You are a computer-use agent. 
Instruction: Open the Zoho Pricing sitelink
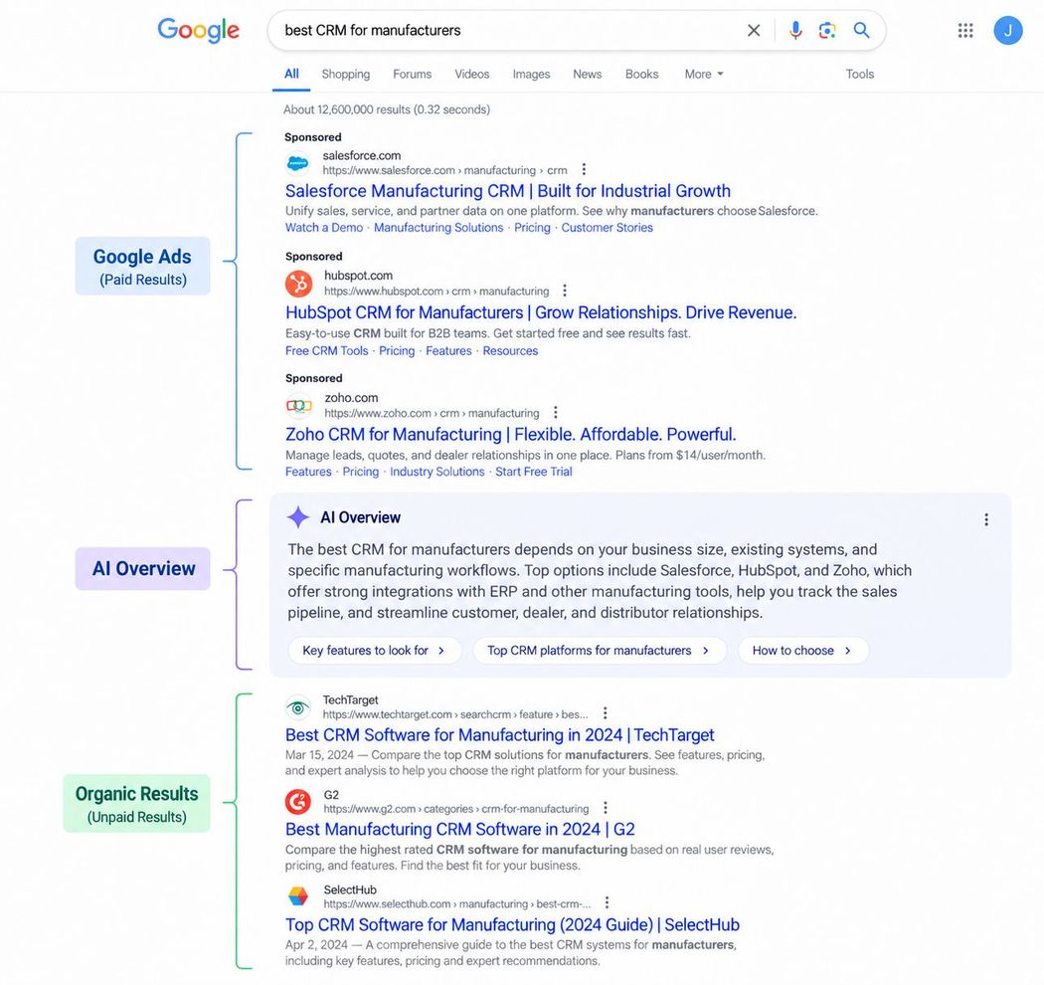[x=361, y=472]
